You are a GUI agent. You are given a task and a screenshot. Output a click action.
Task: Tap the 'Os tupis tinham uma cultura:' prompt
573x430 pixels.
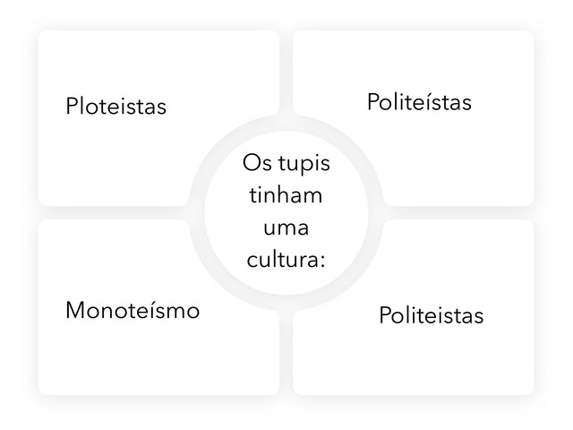pyautogui.click(x=286, y=211)
